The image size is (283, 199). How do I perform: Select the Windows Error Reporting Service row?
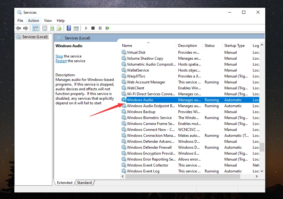tap(190, 159)
